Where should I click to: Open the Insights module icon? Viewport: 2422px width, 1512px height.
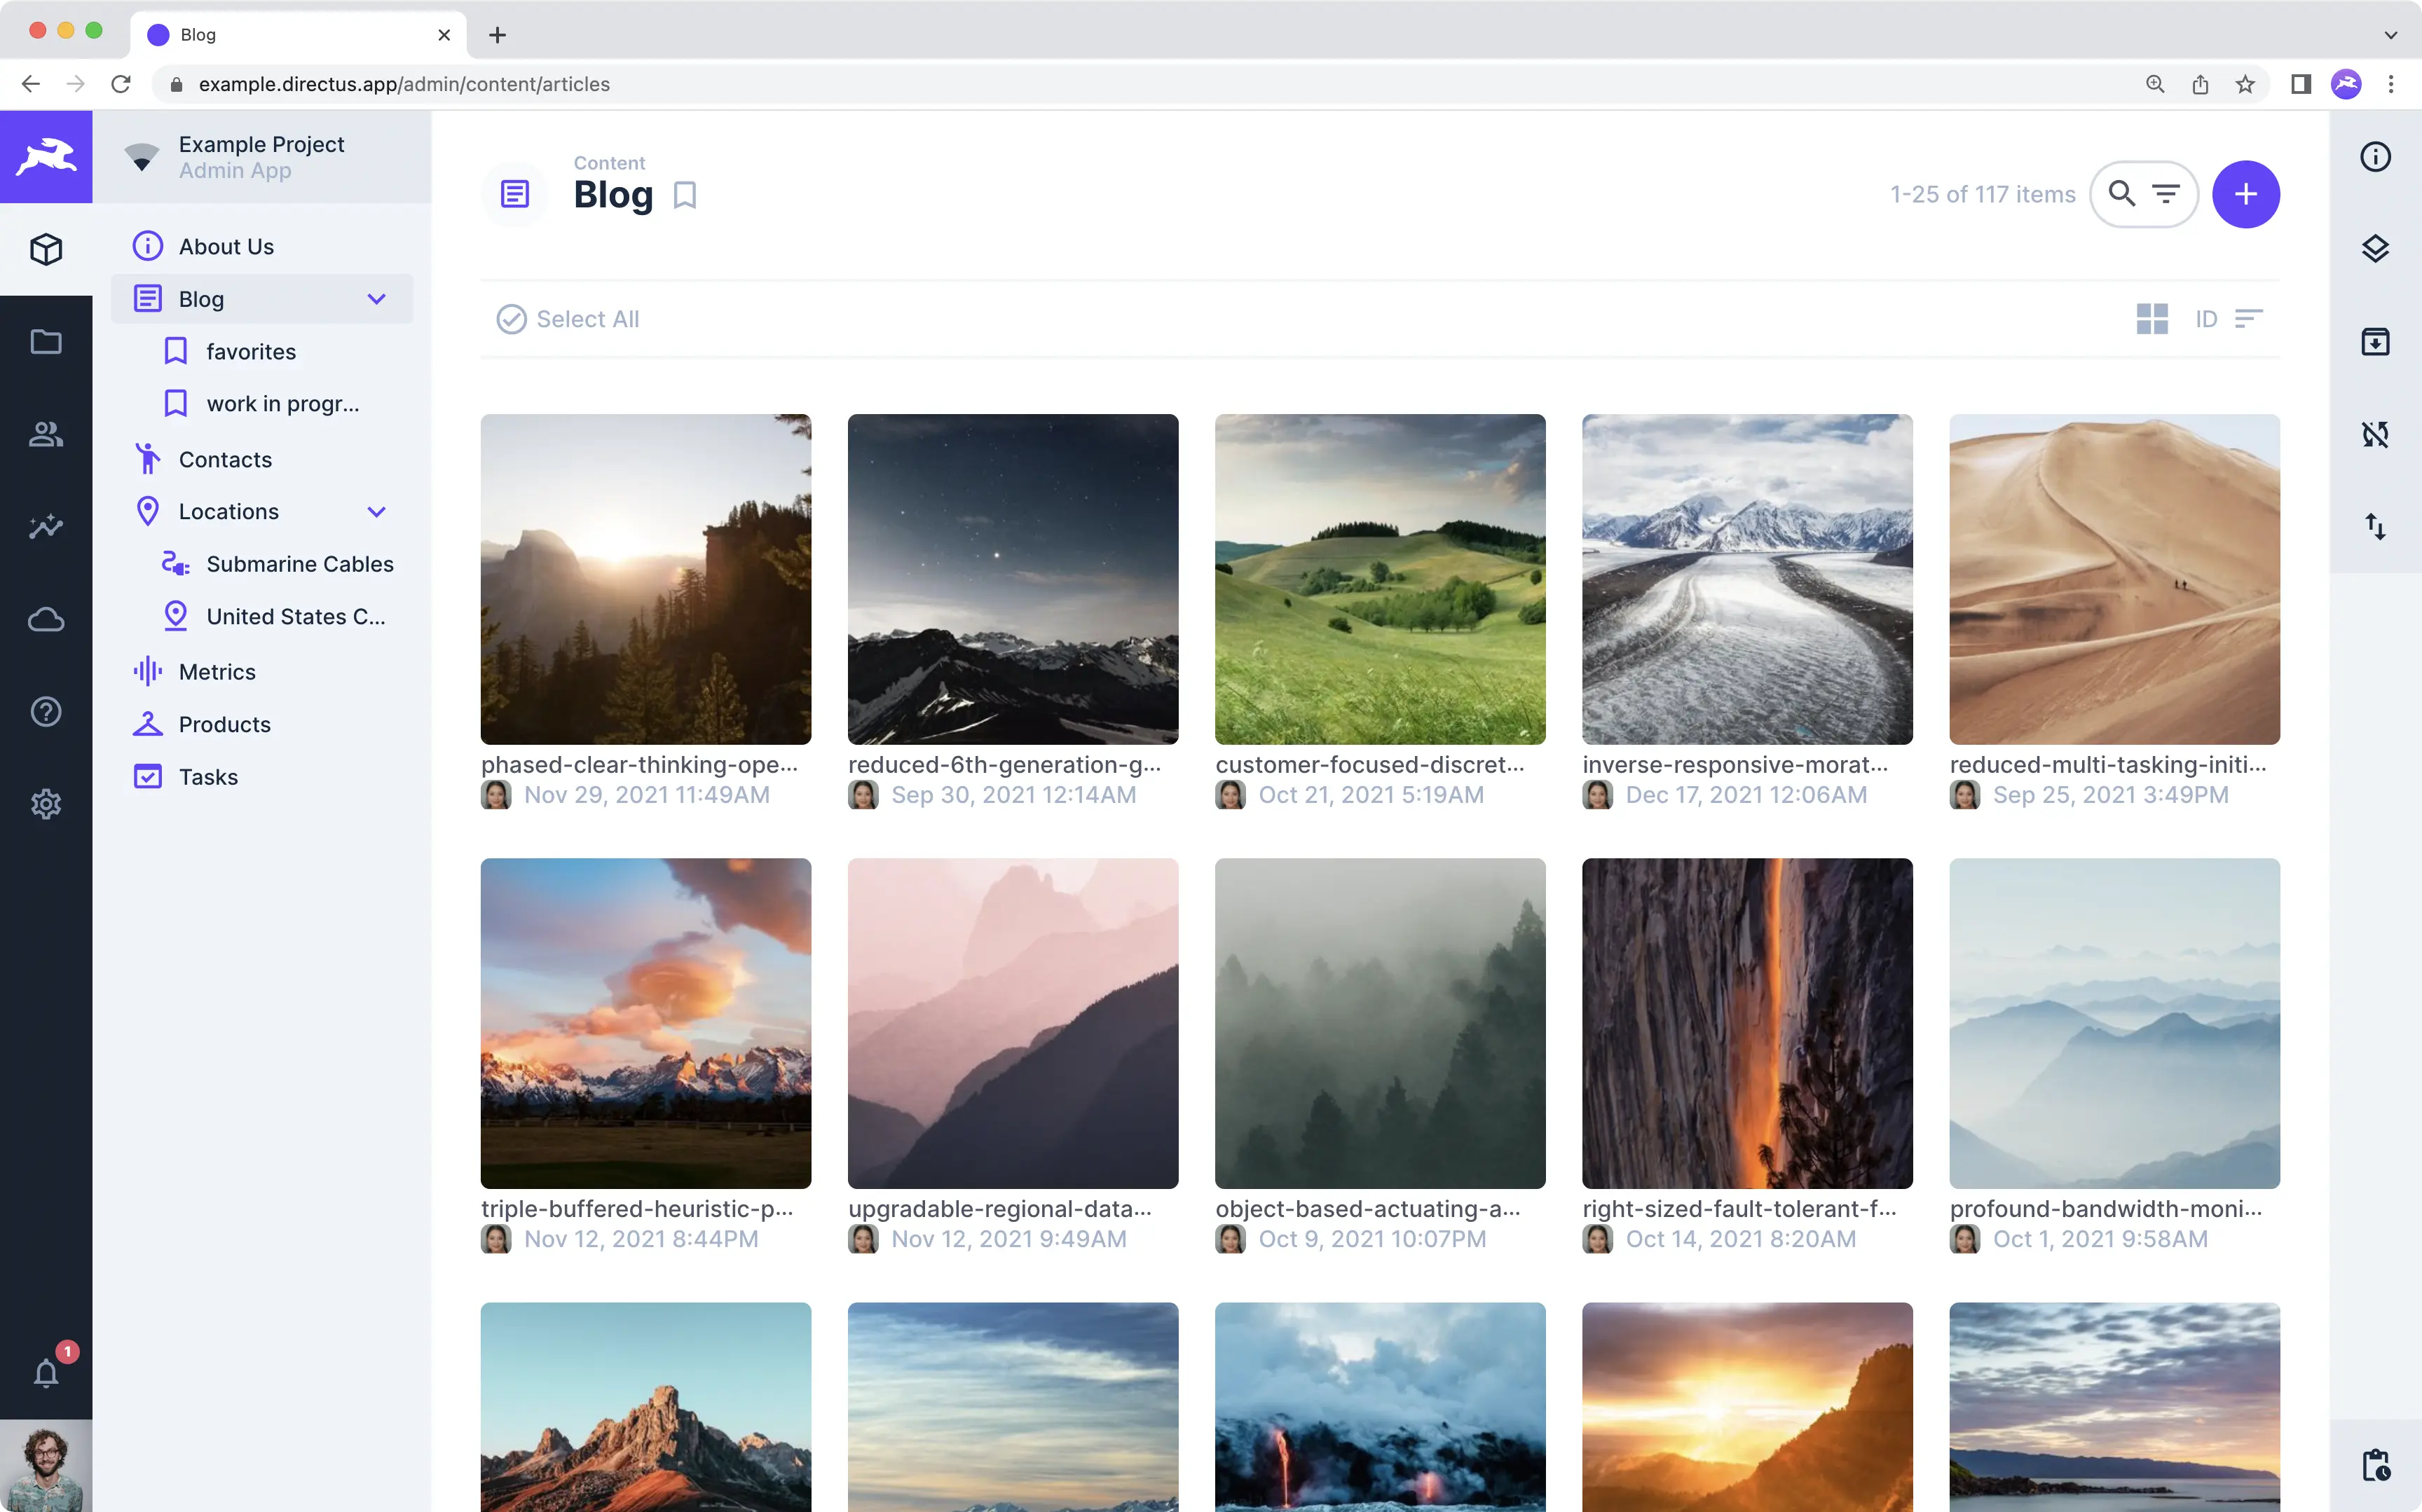click(x=46, y=526)
